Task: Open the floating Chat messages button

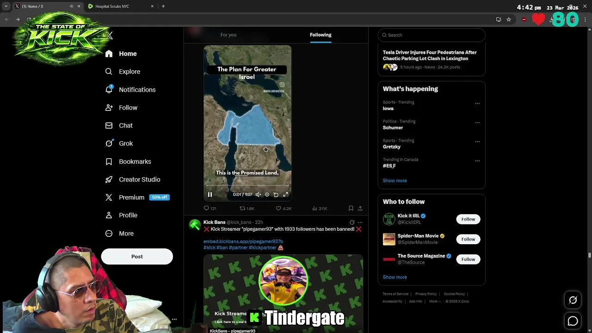Action: pos(573,321)
